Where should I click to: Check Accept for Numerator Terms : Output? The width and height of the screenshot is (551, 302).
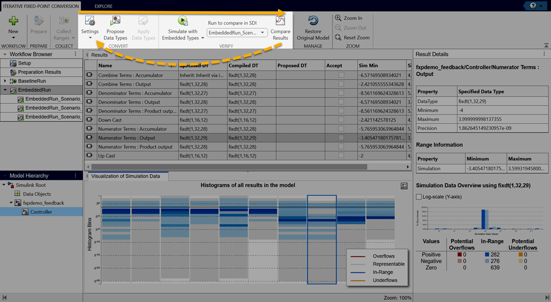[x=341, y=138]
